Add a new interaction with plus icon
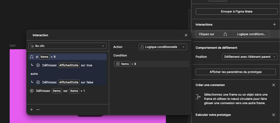280x123 pixels. 274,24
